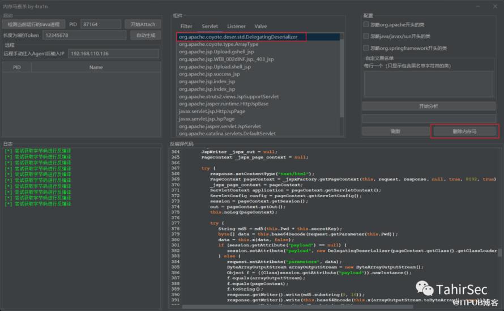
Task: Click the custom blacklist text area
Action: (x=429, y=84)
